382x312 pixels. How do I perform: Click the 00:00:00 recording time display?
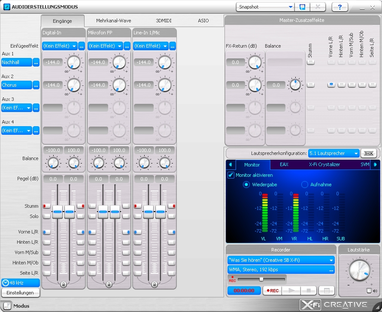pos(244,291)
